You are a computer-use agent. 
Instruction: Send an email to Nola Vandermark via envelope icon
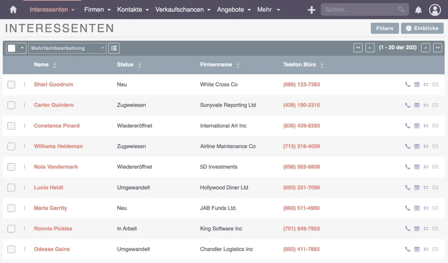pyautogui.click(x=435, y=167)
